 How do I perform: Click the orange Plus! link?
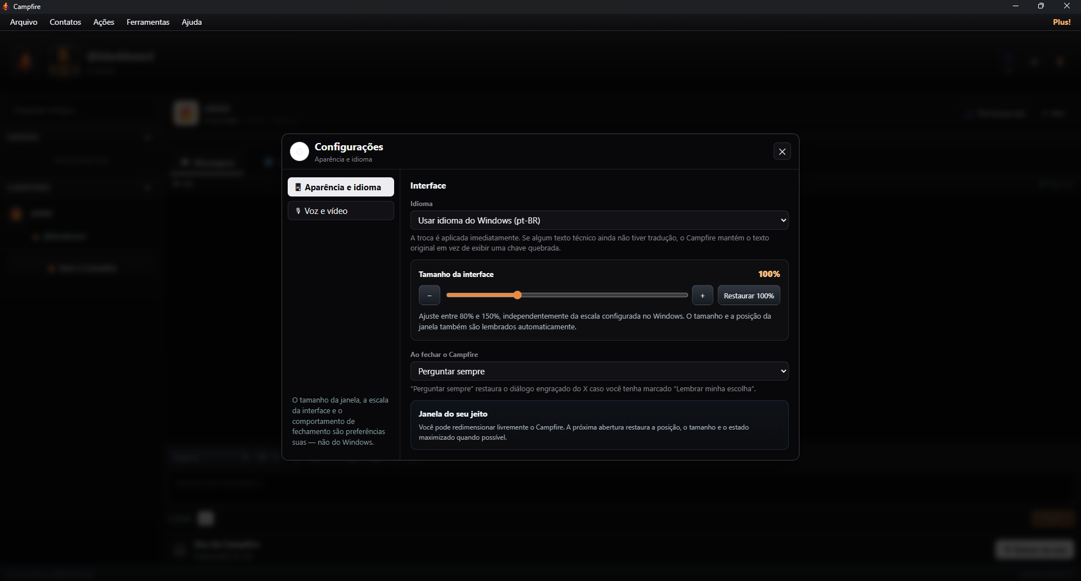click(1062, 22)
